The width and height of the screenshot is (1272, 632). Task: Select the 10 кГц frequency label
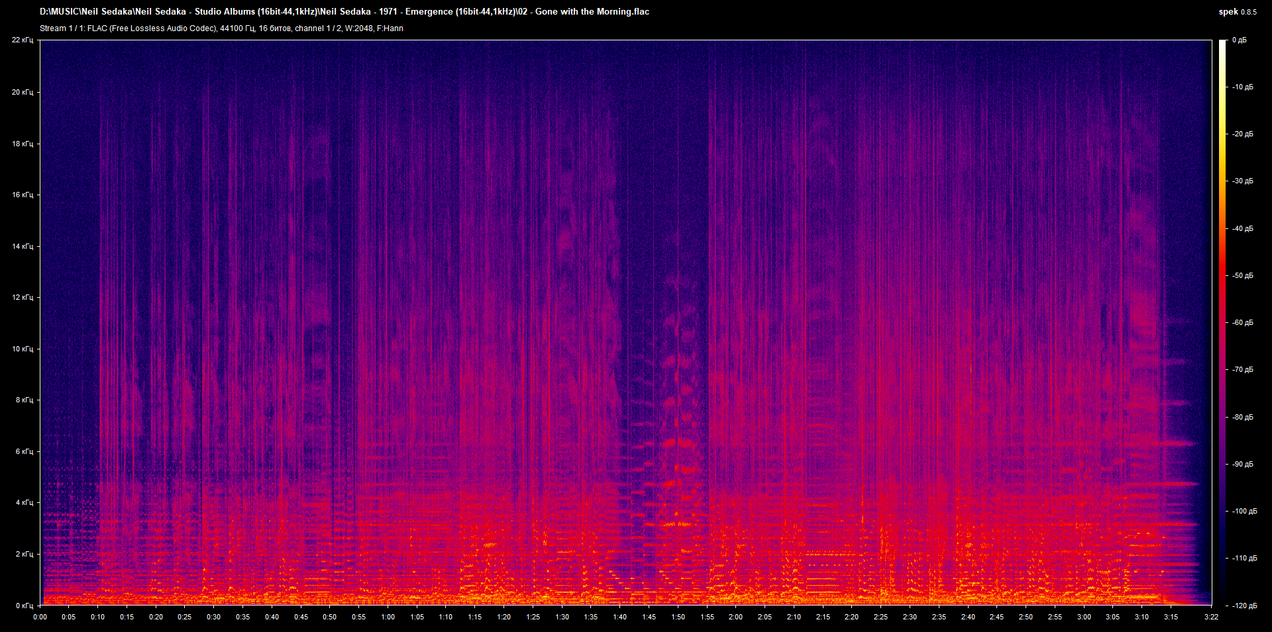click(23, 349)
